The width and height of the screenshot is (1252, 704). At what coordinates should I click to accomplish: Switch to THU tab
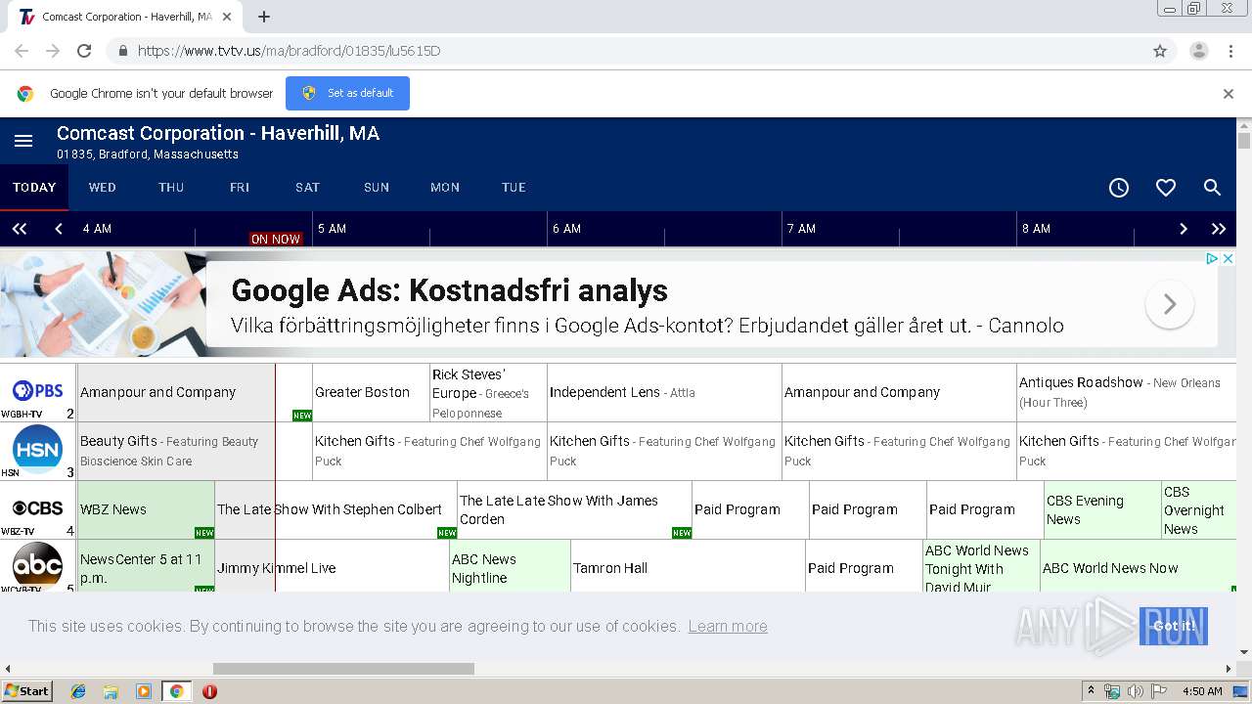coord(171,188)
